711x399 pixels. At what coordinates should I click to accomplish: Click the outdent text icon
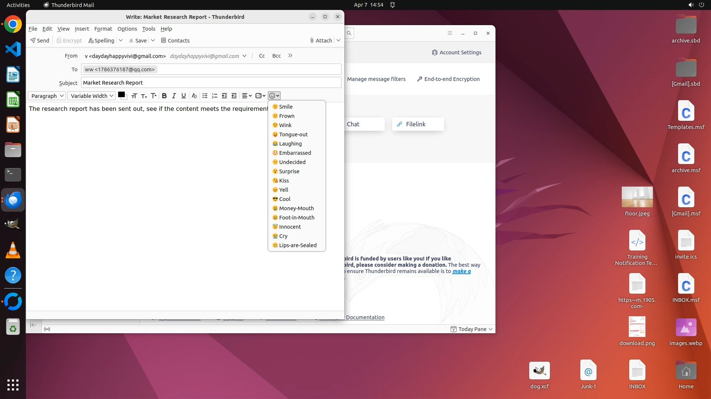pyautogui.click(x=224, y=96)
